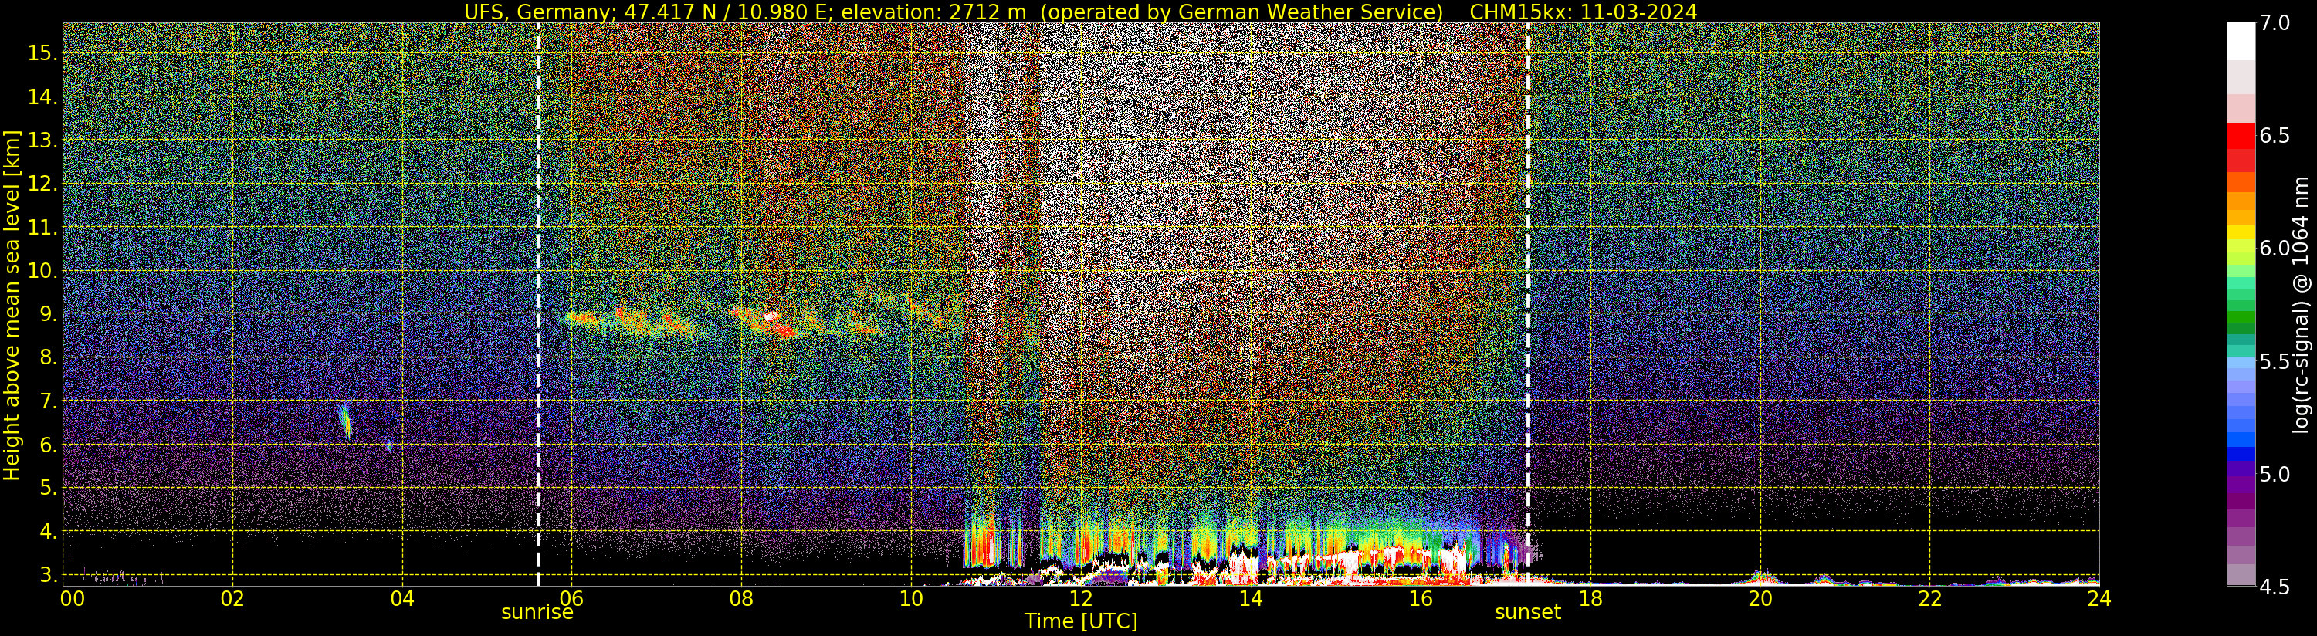
Task: Click the time axis tick "14"
Action: (x=1250, y=598)
